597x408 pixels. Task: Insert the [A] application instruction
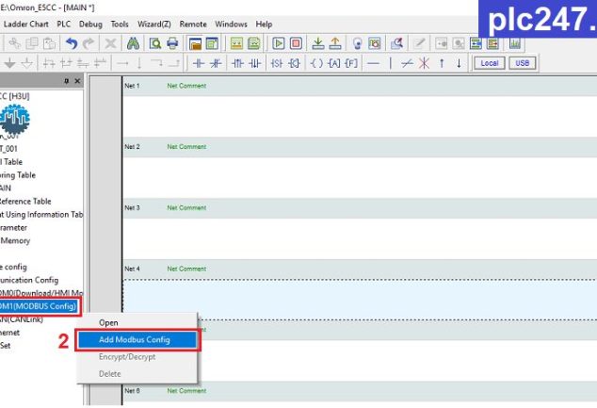pos(334,63)
